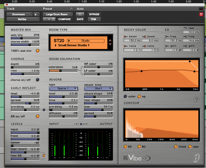This screenshot has height=168, width=206.
Task: Open the Preset settings menu arrow
Action: pos(71,9)
